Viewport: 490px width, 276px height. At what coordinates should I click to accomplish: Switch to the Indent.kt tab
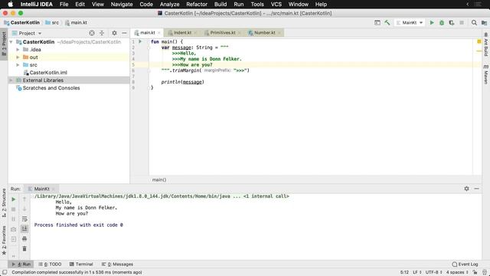click(182, 32)
